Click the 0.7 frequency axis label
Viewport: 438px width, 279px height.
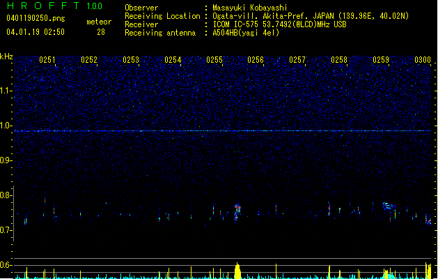[x=6, y=230]
